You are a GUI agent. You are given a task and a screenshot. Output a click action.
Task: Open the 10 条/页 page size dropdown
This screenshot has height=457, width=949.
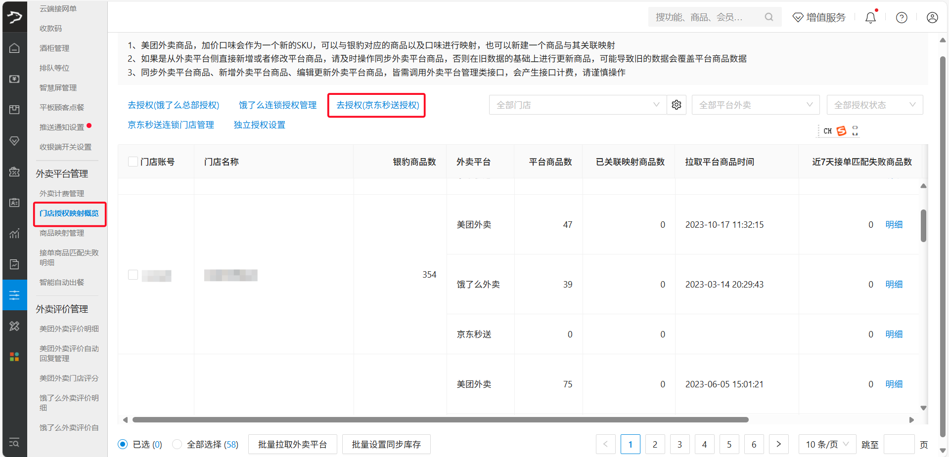pyautogui.click(x=827, y=445)
